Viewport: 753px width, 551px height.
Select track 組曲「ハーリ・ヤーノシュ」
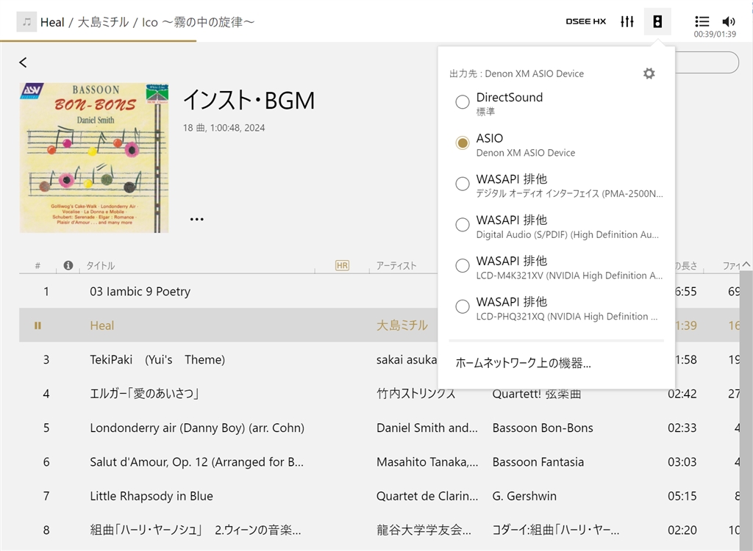(196, 530)
